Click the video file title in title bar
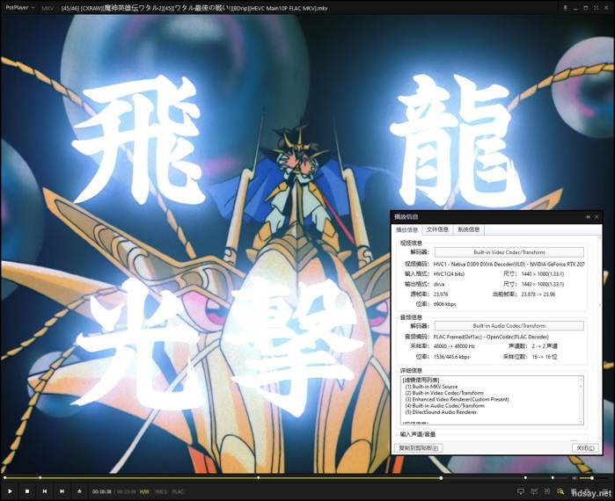 tap(194, 8)
